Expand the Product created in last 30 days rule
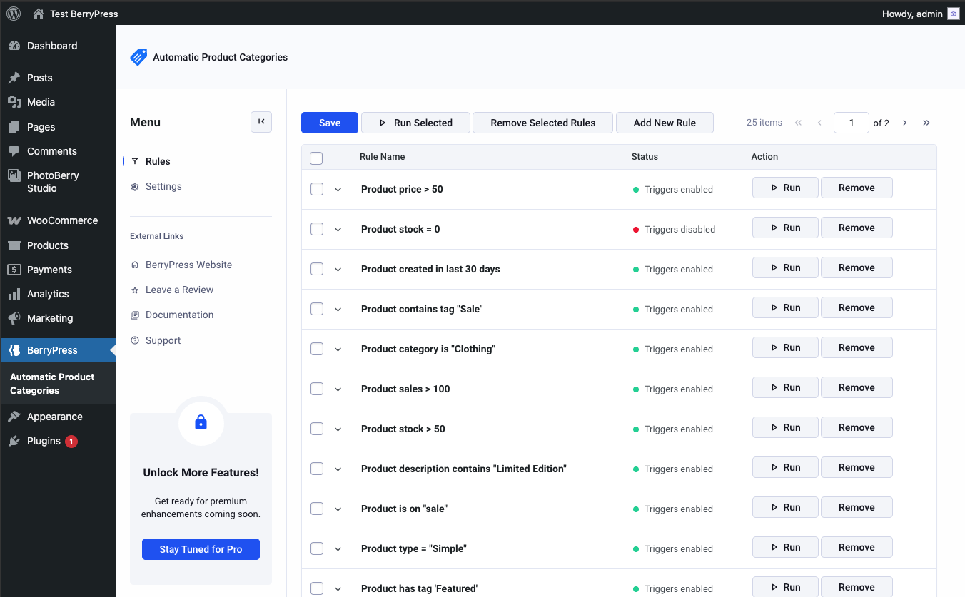The width and height of the screenshot is (965, 597). [x=338, y=270]
